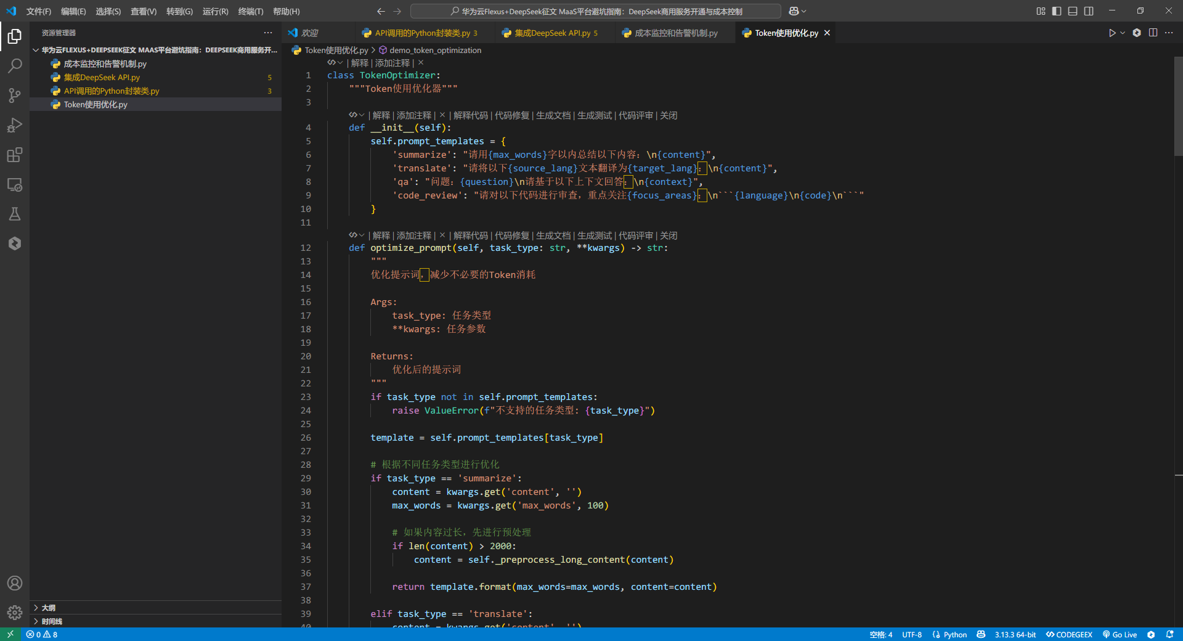Open the 运行(R) menu
1183x641 pixels.
point(215,11)
